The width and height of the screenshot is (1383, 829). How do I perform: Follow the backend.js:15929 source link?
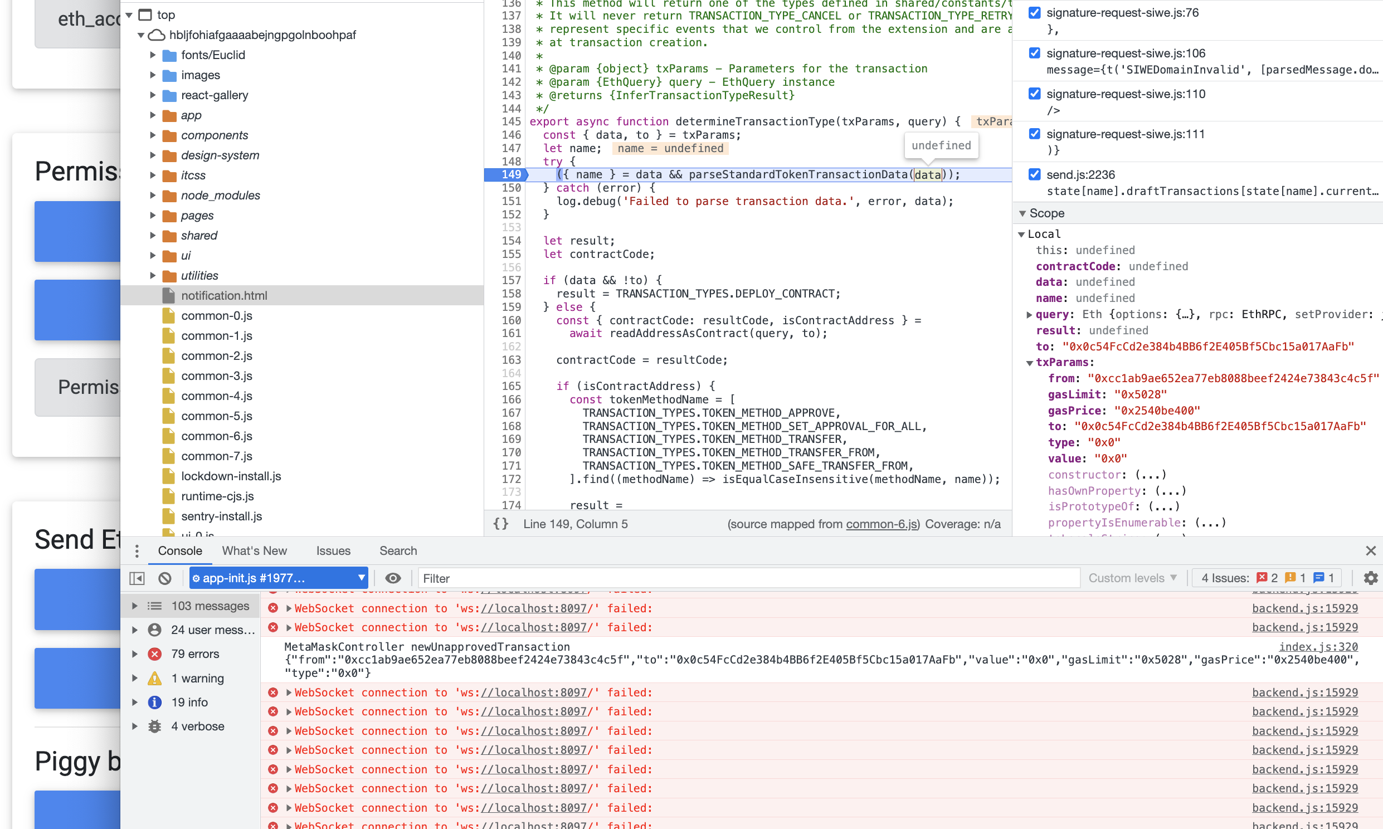coord(1305,608)
